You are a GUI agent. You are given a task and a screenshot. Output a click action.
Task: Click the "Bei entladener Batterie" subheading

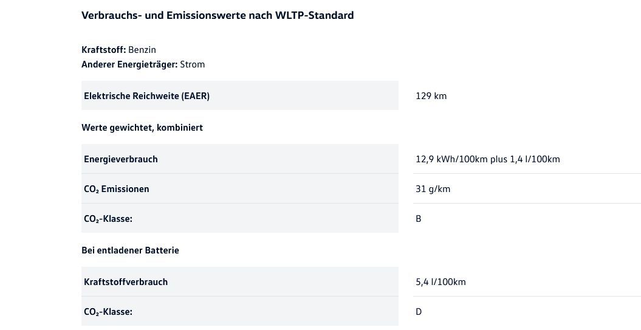pyautogui.click(x=130, y=250)
